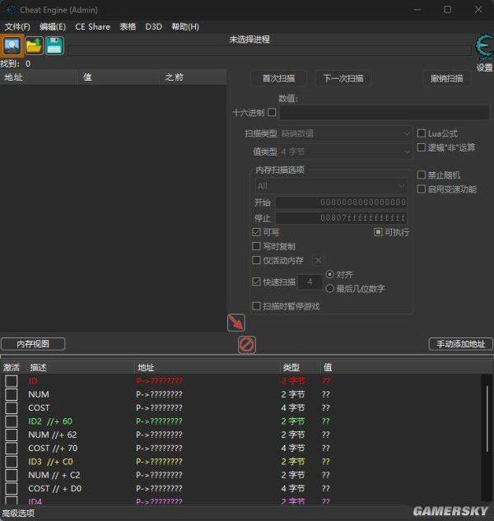The width and height of the screenshot is (494, 521).
Task: Click the small X beside 仅活动内存
Action: pyautogui.click(x=318, y=260)
